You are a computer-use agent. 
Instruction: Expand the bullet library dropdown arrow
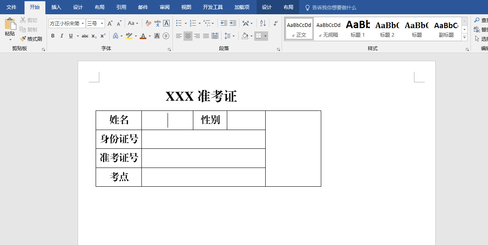186,24
